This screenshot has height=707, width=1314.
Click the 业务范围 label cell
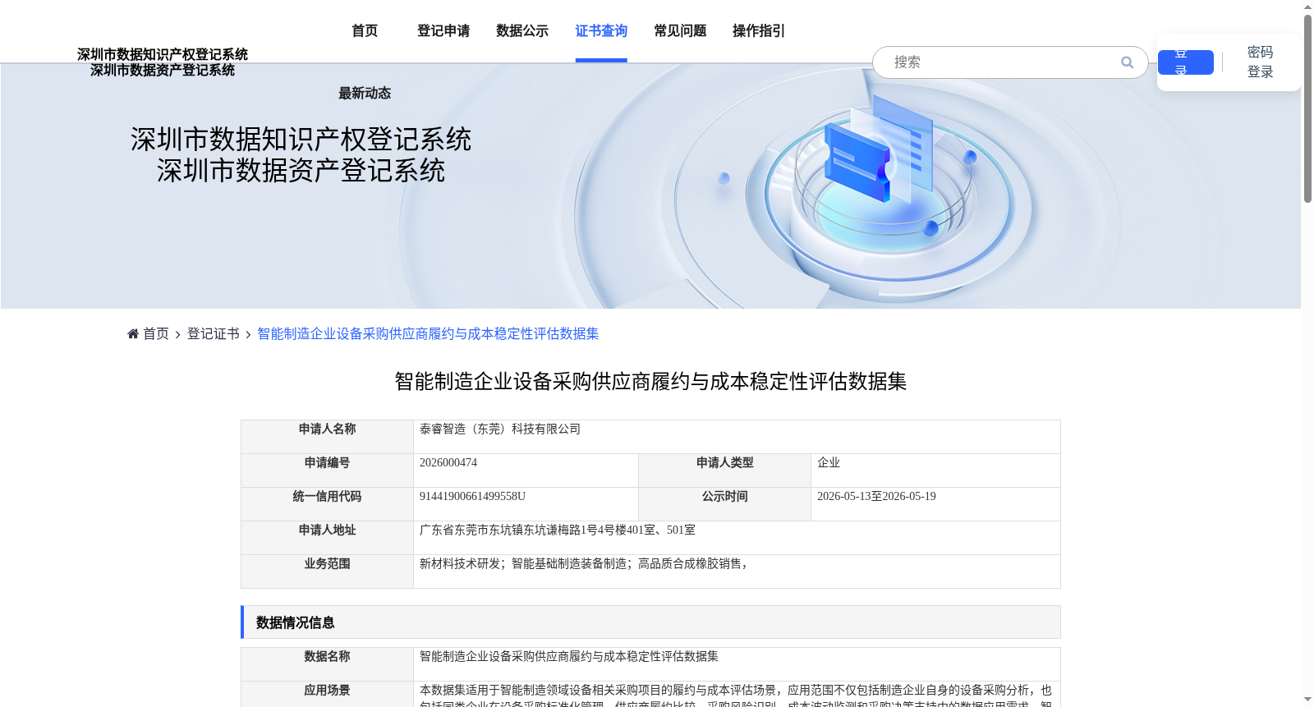[x=327, y=572]
